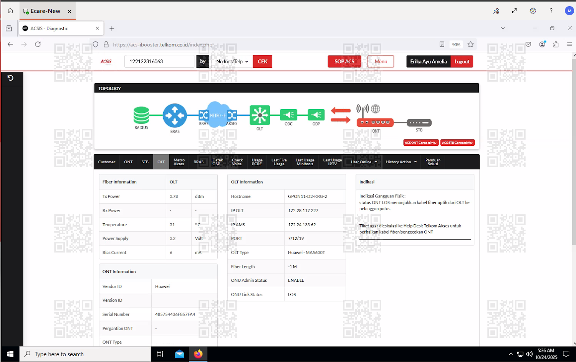Show hidden system tray icons
The height and width of the screenshot is (362, 576).
[x=511, y=354]
